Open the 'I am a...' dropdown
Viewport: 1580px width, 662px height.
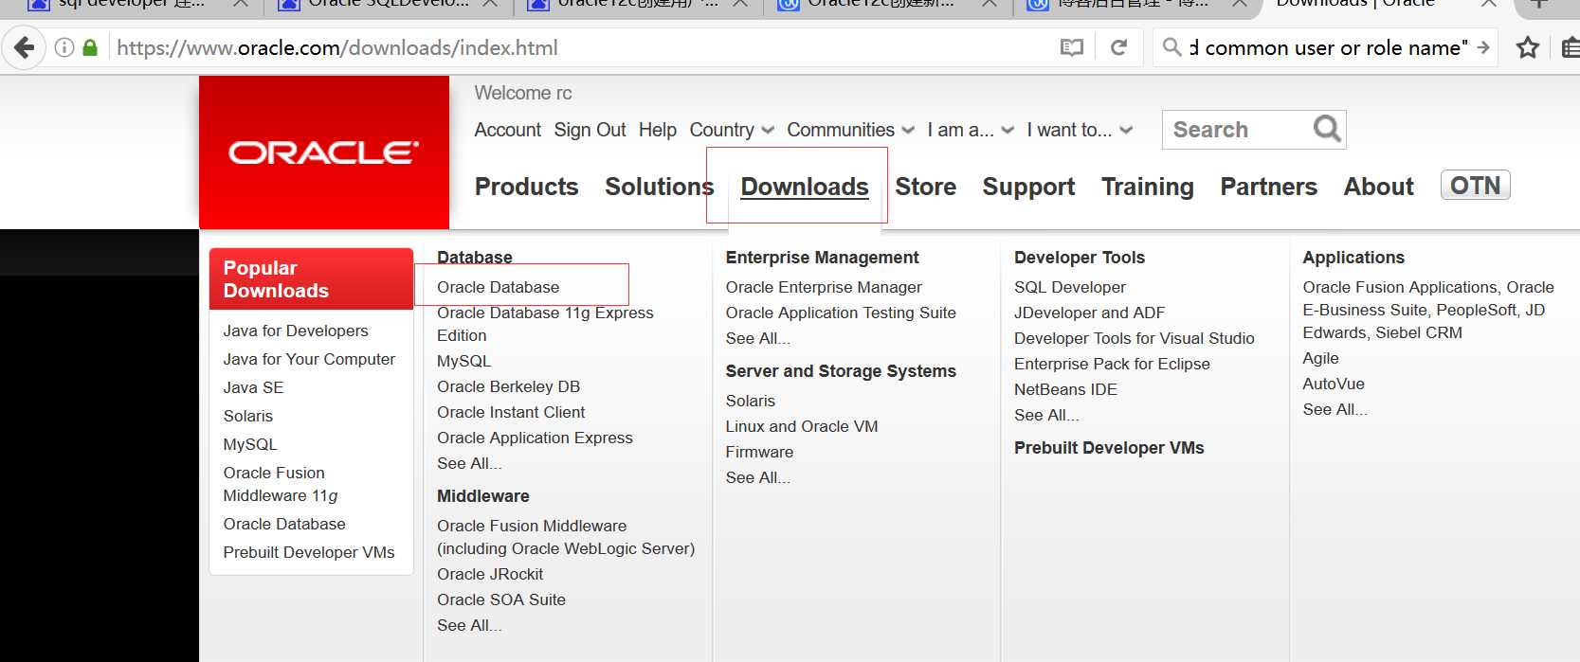point(971,130)
